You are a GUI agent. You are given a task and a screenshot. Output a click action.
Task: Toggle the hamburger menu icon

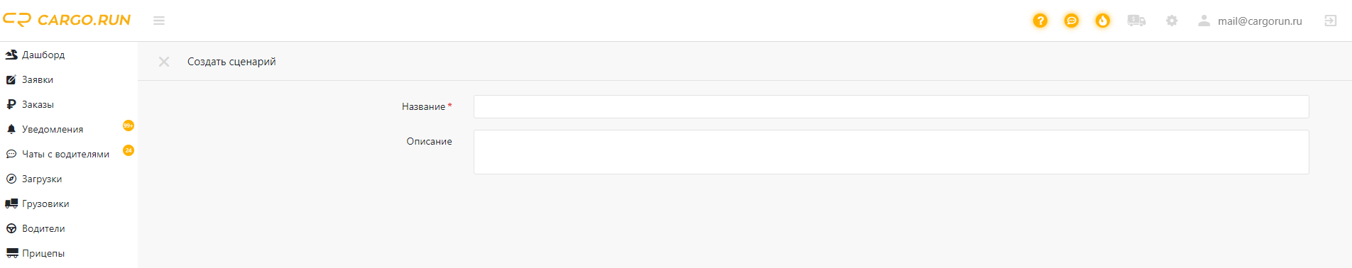[x=159, y=21]
